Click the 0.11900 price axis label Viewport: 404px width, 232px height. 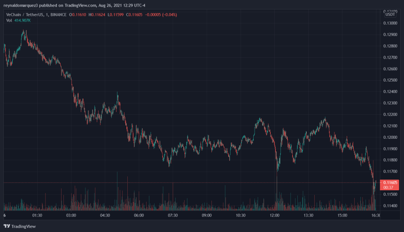point(390,149)
